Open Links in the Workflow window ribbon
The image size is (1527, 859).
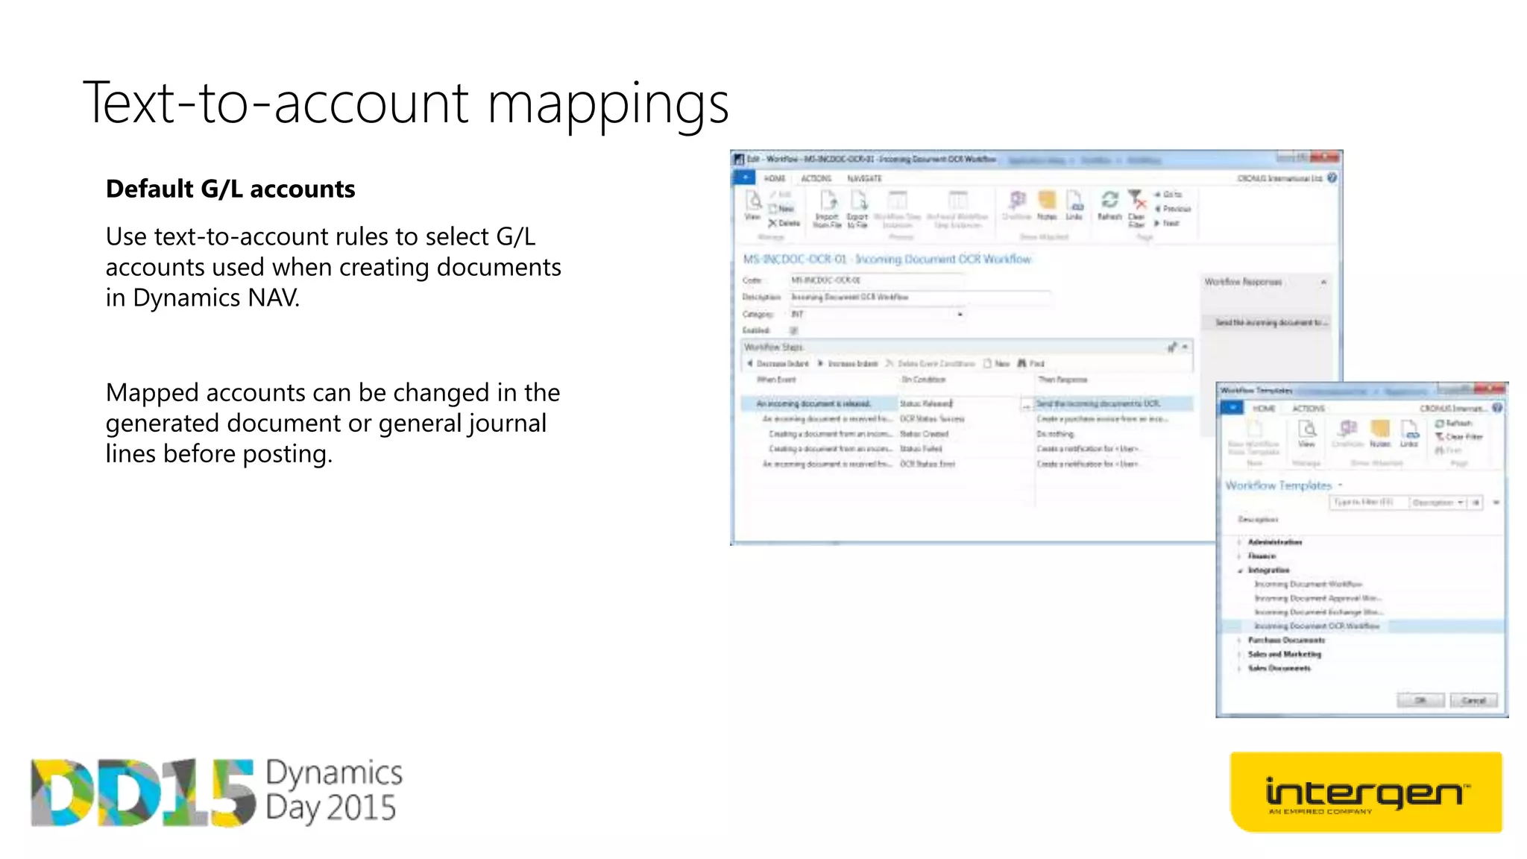pyautogui.click(x=1074, y=206)
